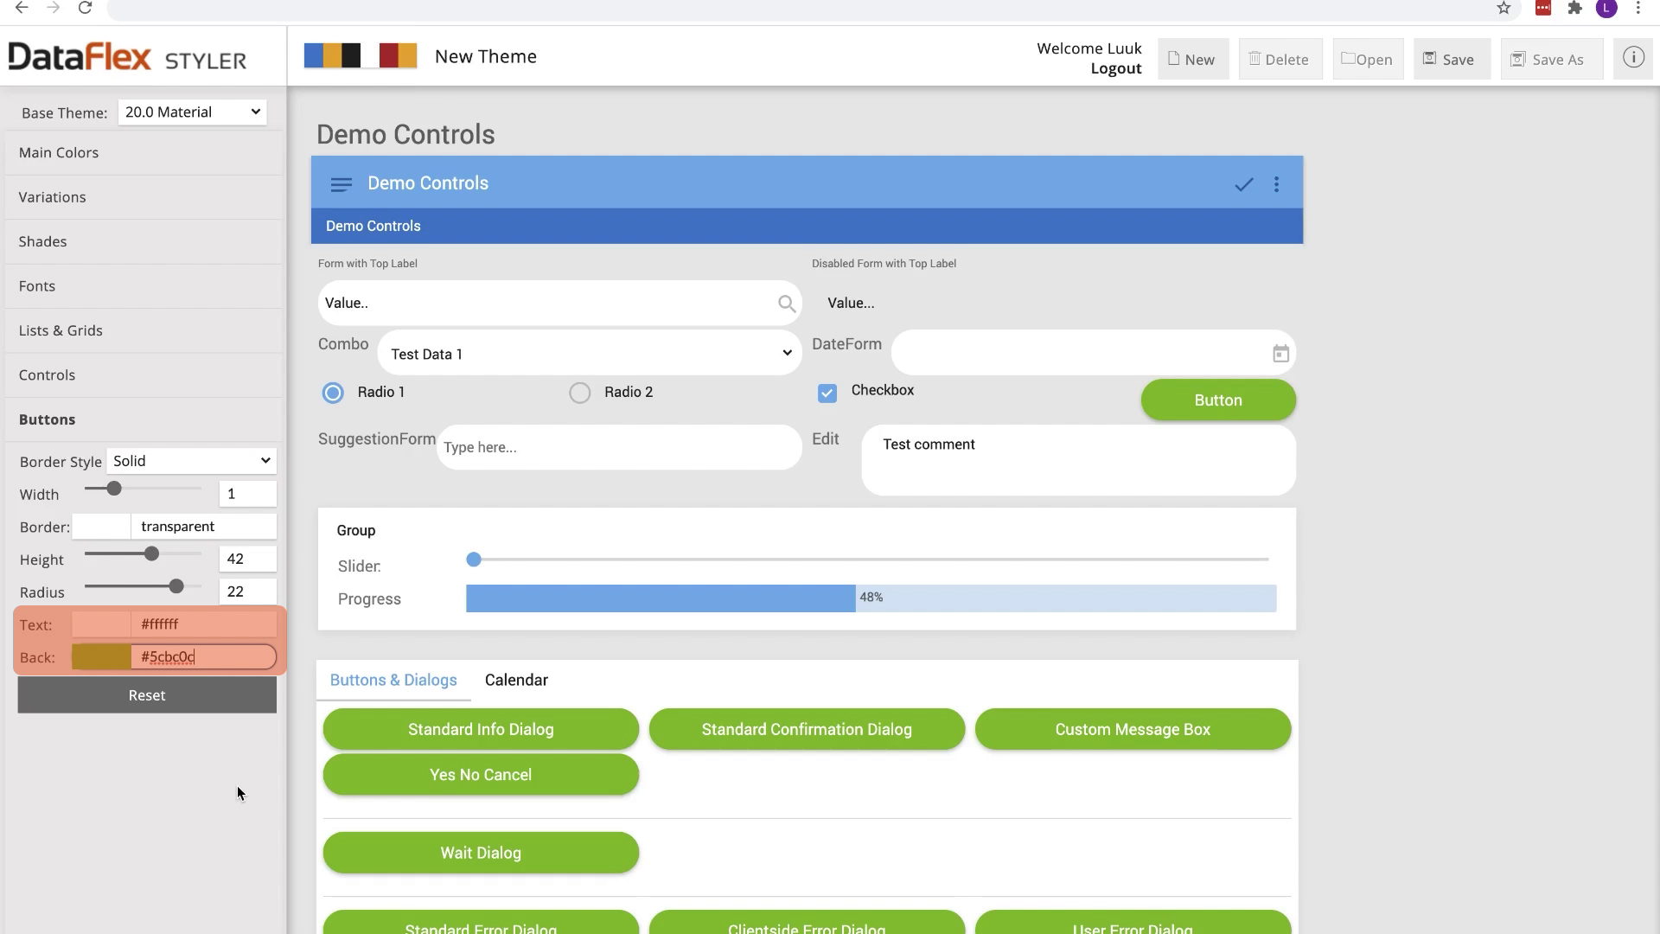Click the checkmark icon in the header bar
The height and width of the screenshot is (934, 1660).
tap(1243, 184)
